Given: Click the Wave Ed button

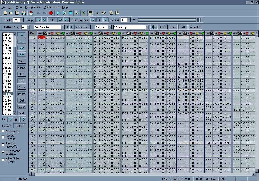Looking at the screenshot, I should click(195, 27).
